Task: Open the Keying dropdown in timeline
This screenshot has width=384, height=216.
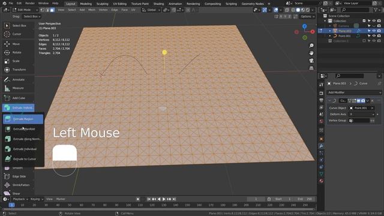Action: 37,199
